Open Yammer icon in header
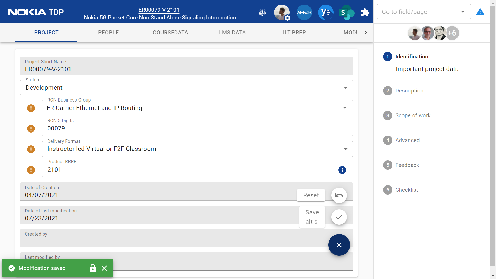This screenshot has height=279, width=496. (x=326, y=12)
